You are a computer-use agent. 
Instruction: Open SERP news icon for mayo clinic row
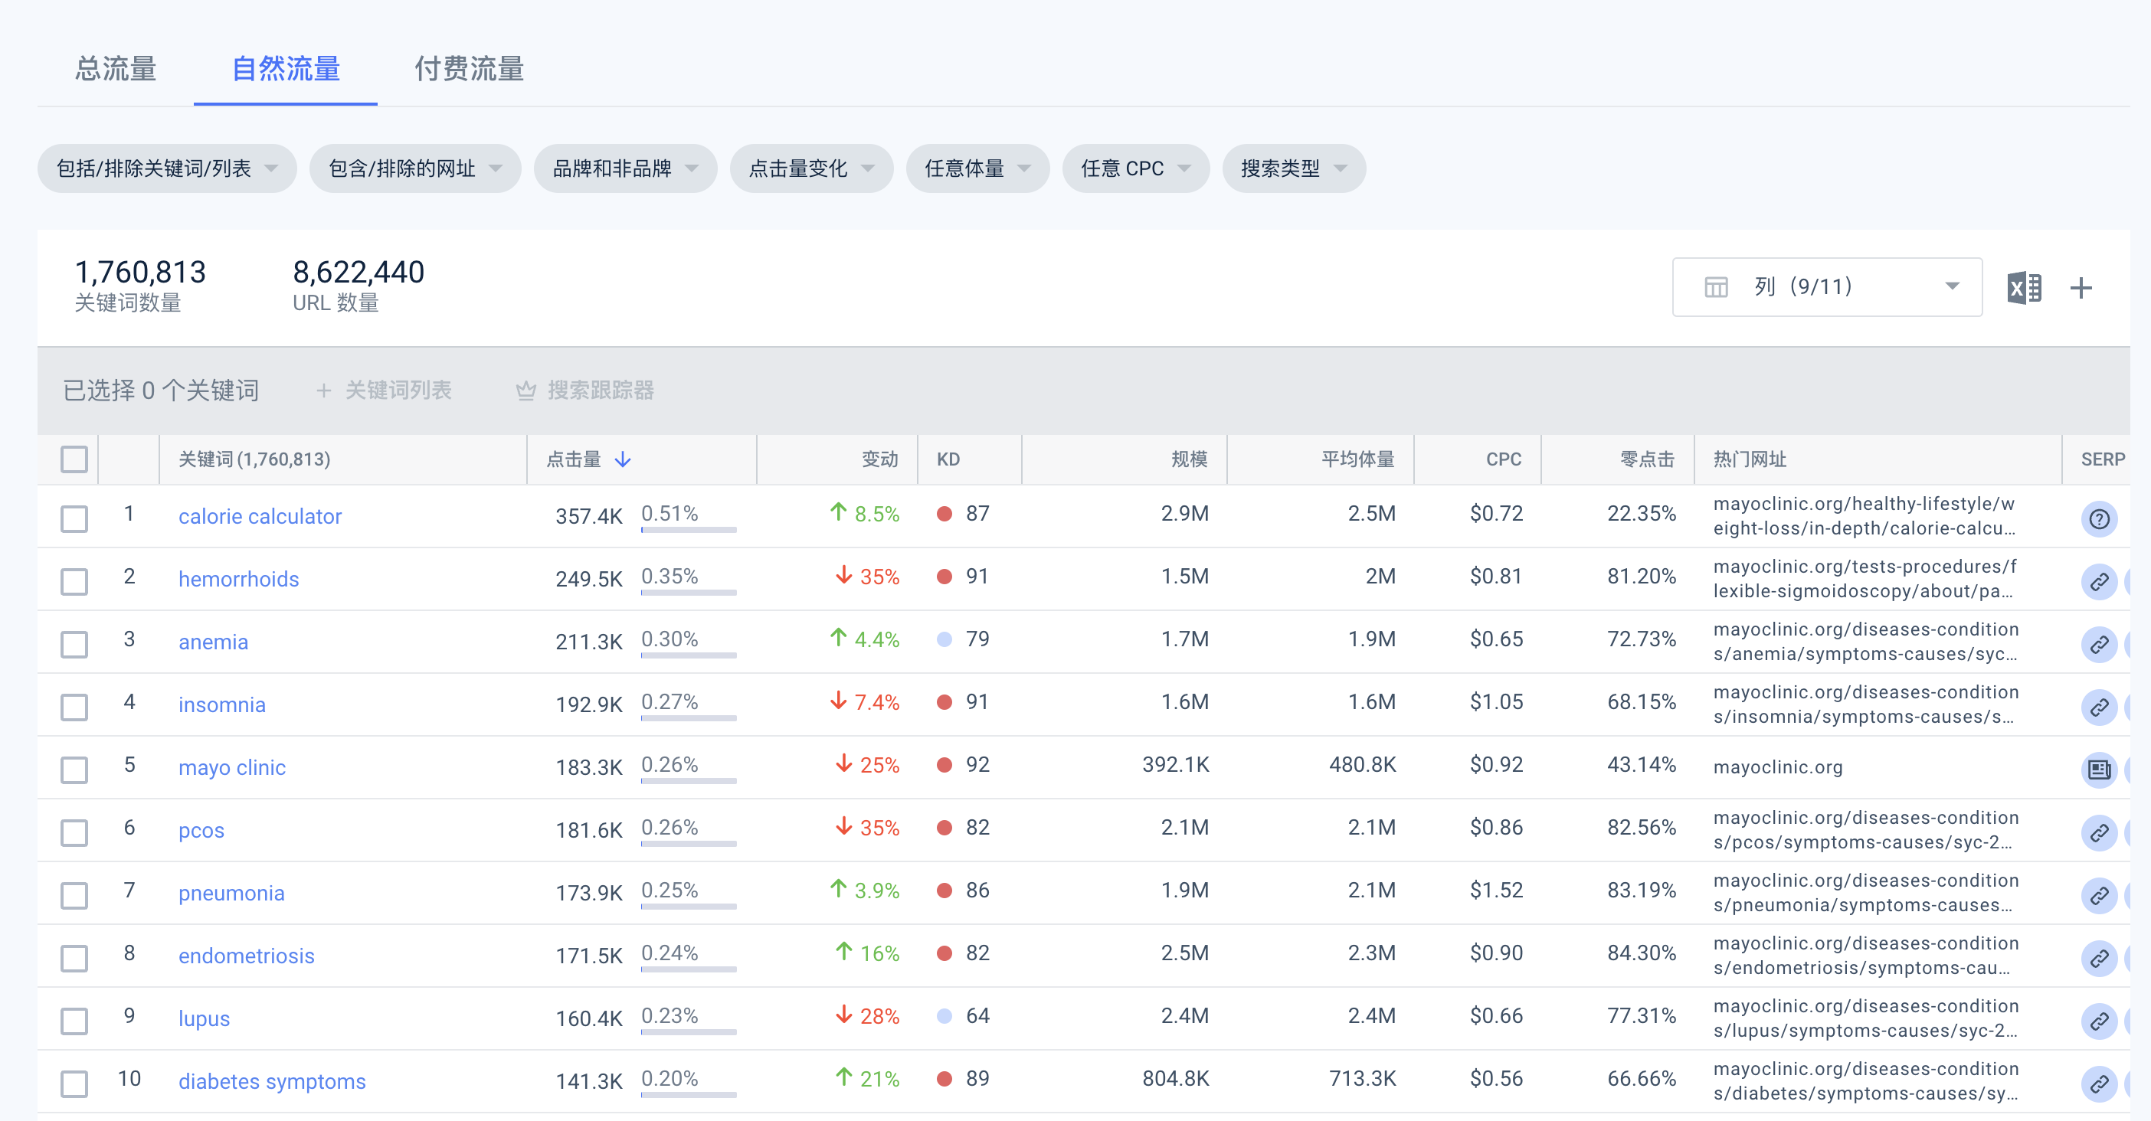coord(2098,770)
